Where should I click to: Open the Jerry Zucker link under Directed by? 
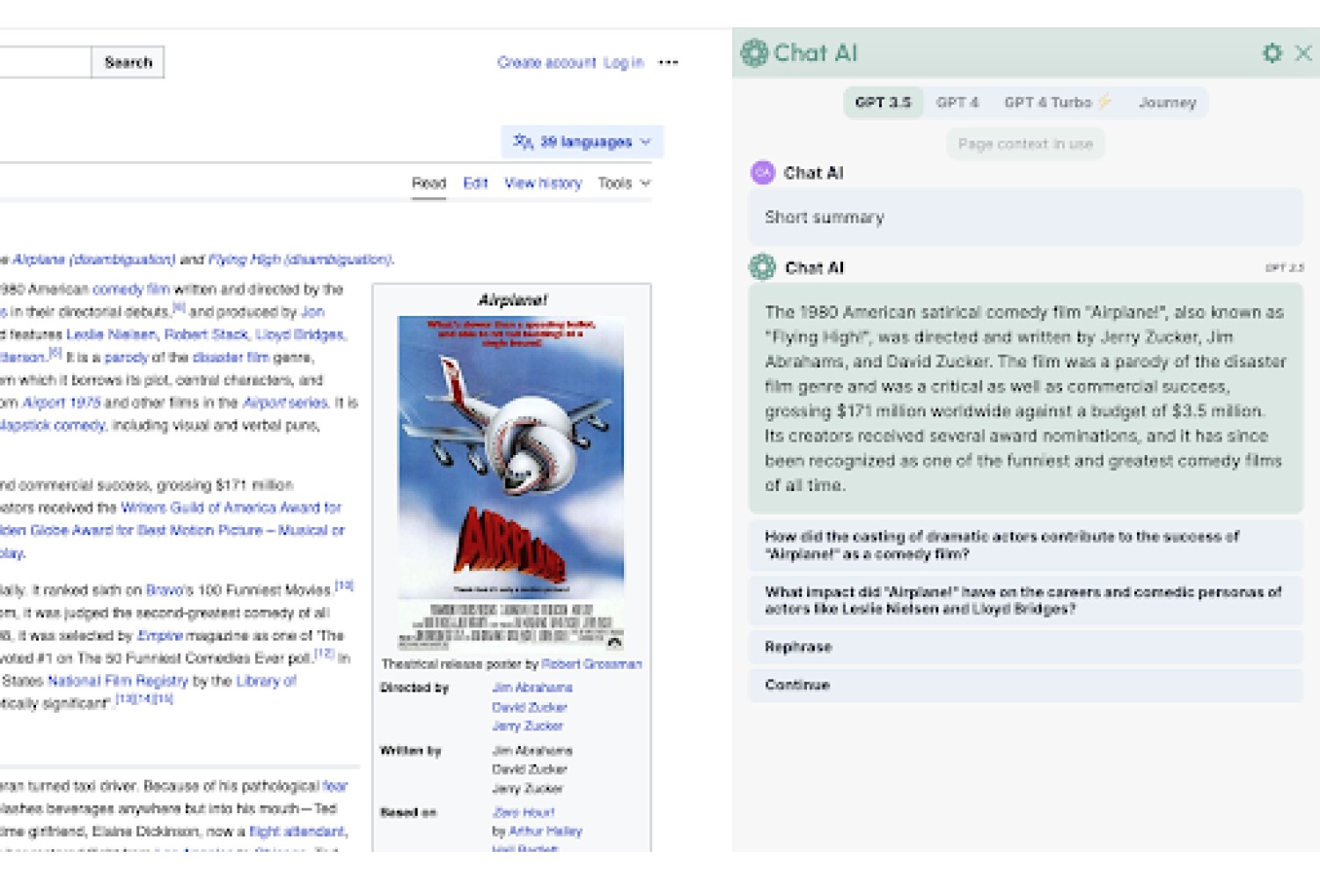click(x=527, y=726)
